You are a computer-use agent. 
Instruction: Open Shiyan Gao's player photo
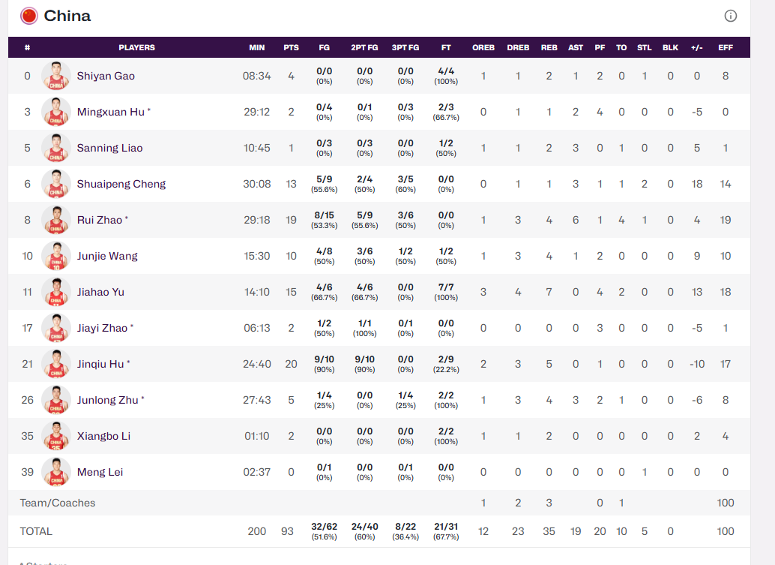tap(56, 76)
